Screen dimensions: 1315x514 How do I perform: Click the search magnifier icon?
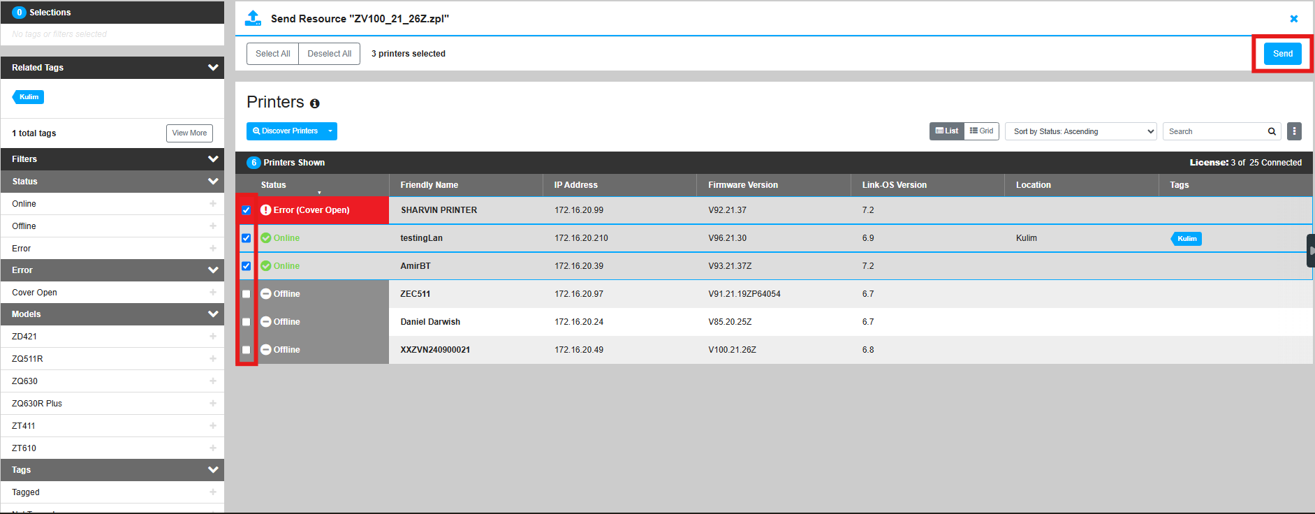pyautogui.click(x=1272, y=131)
